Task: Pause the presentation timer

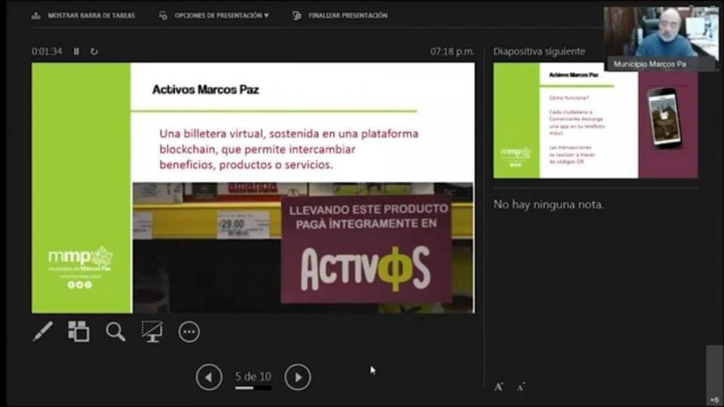Action: coord(76,51)
